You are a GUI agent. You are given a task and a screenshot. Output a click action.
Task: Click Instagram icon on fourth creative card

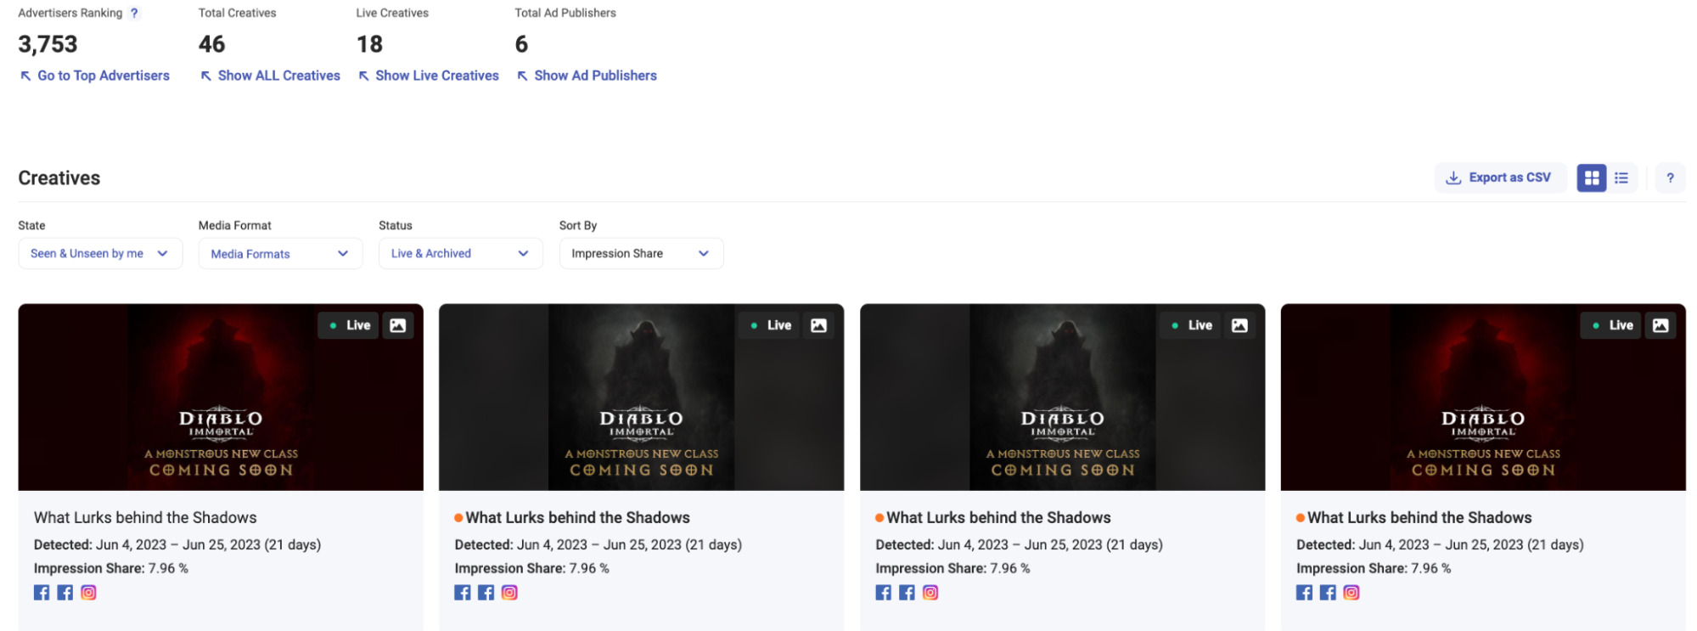(x=1351, y=593)
